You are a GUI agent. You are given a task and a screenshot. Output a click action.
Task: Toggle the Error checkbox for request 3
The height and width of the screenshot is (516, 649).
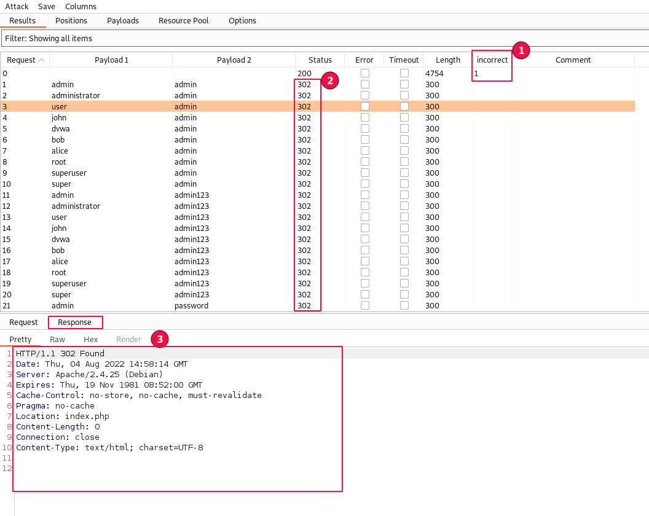[365, 106]
